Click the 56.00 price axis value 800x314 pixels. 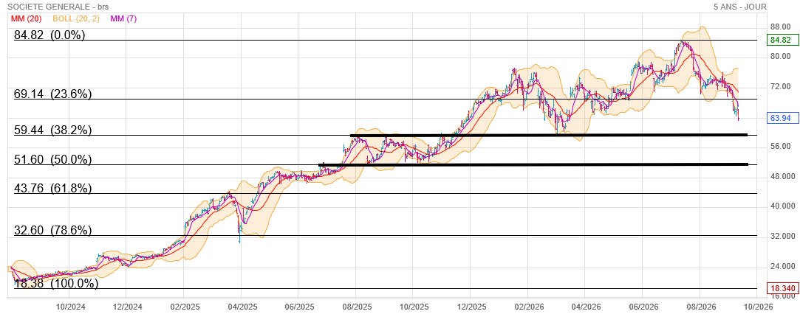tap(781, 147)
